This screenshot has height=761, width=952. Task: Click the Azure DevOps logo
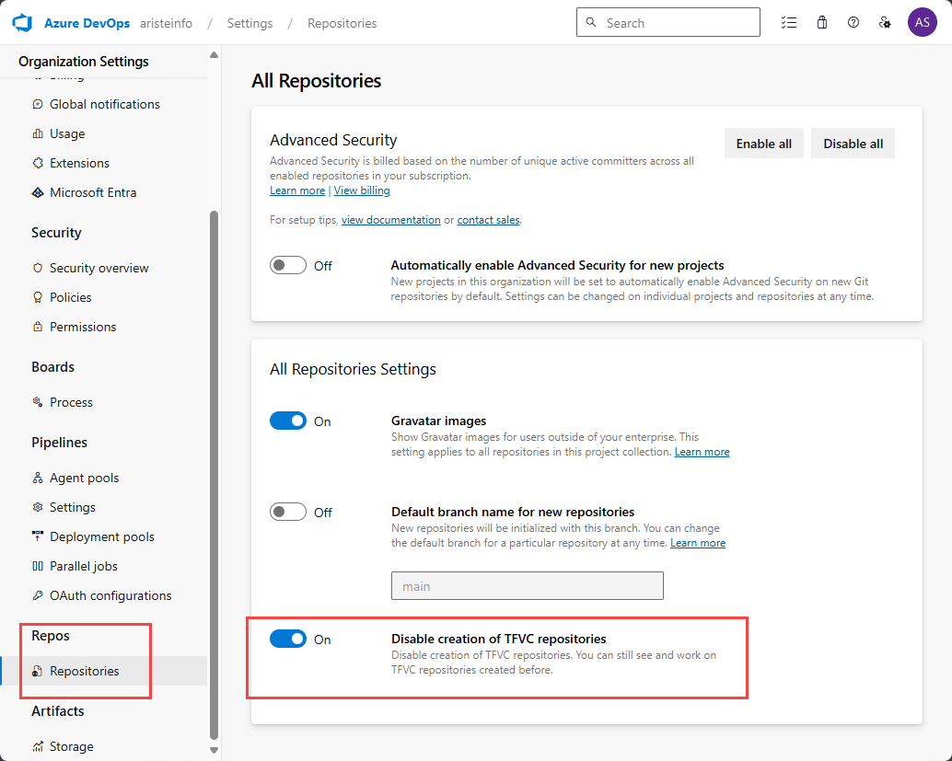[x=22, y=22]
